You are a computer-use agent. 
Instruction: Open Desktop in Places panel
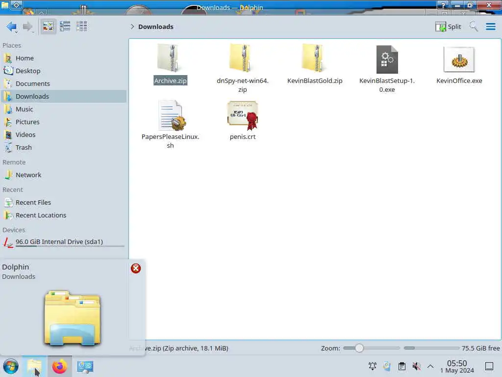(64, 71)
